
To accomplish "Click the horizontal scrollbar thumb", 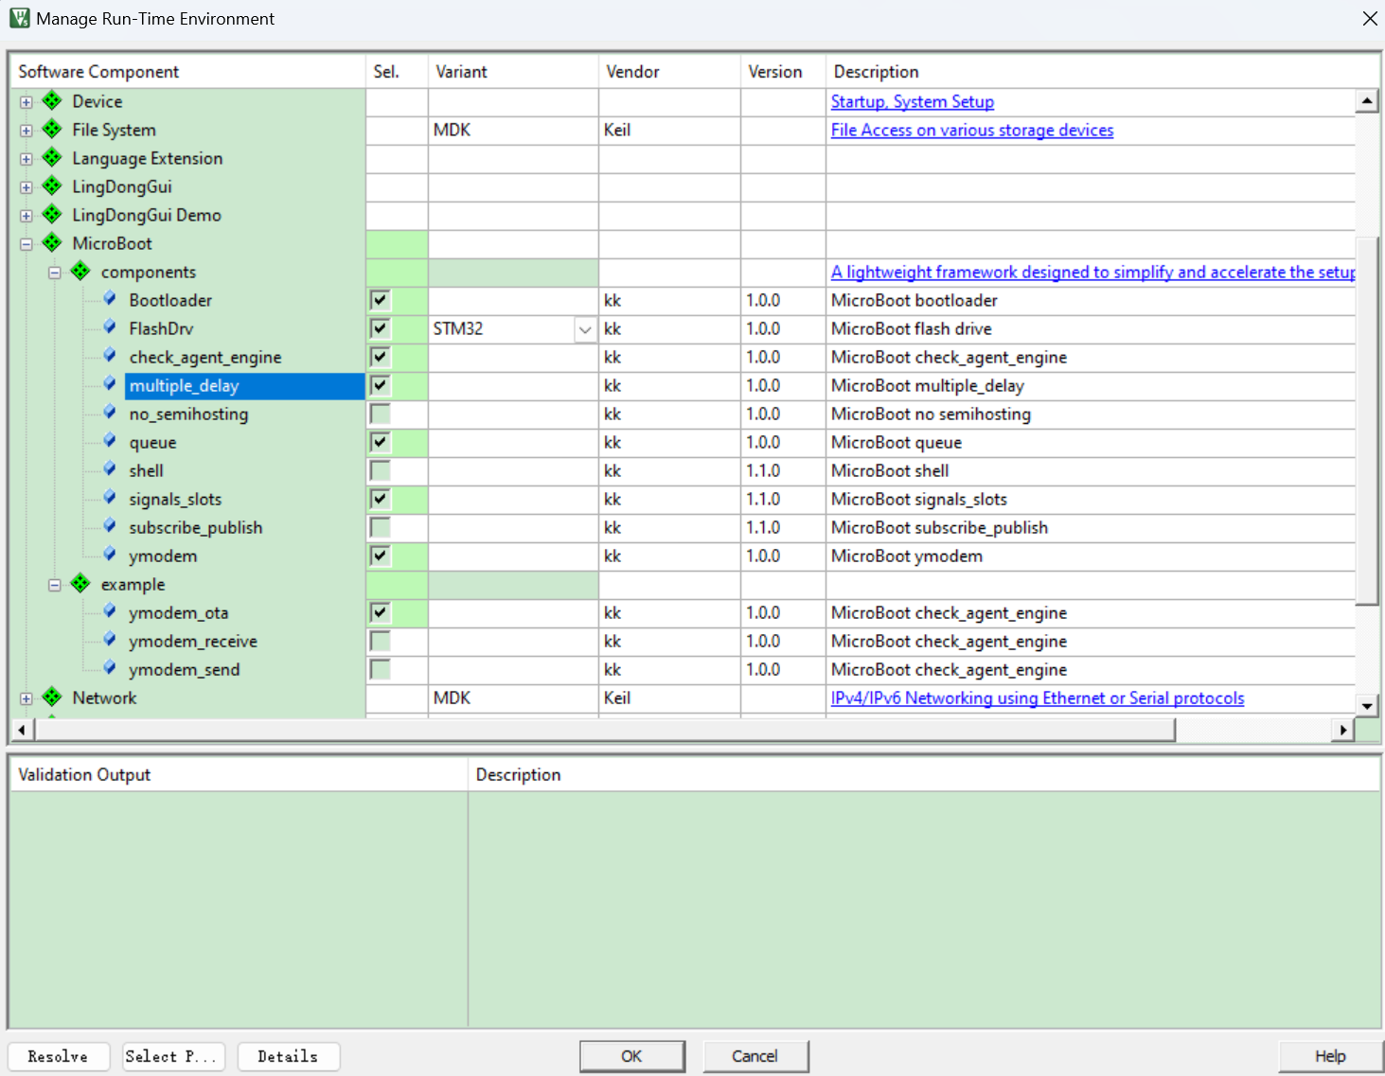I will 605,730.
